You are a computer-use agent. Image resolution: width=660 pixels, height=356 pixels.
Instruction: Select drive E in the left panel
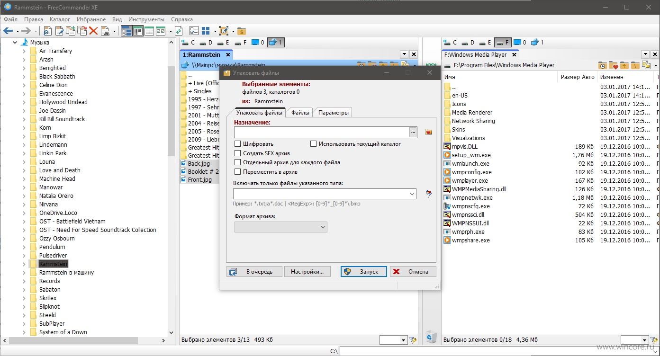coord(223,43)
